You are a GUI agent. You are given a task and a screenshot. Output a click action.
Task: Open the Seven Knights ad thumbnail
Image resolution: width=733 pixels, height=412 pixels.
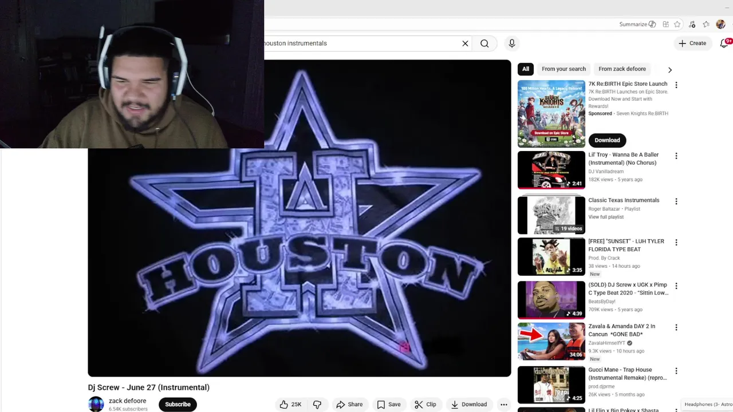click(x=551, y=114)
